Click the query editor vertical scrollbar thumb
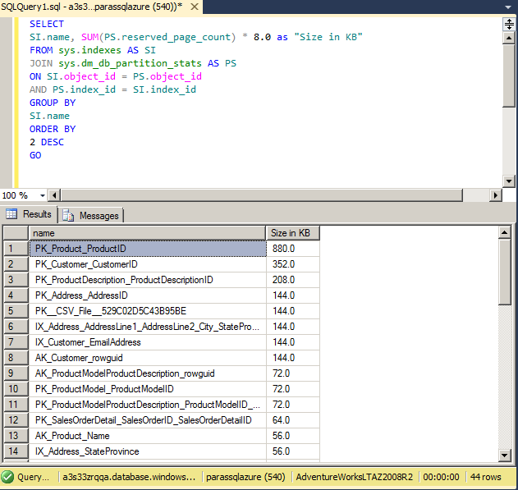Viewport: 518px width, 490px height. 509,76
